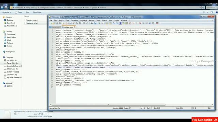Toggle INS mode in the status bar
218x122 pixels.
(x=209, y=108)
